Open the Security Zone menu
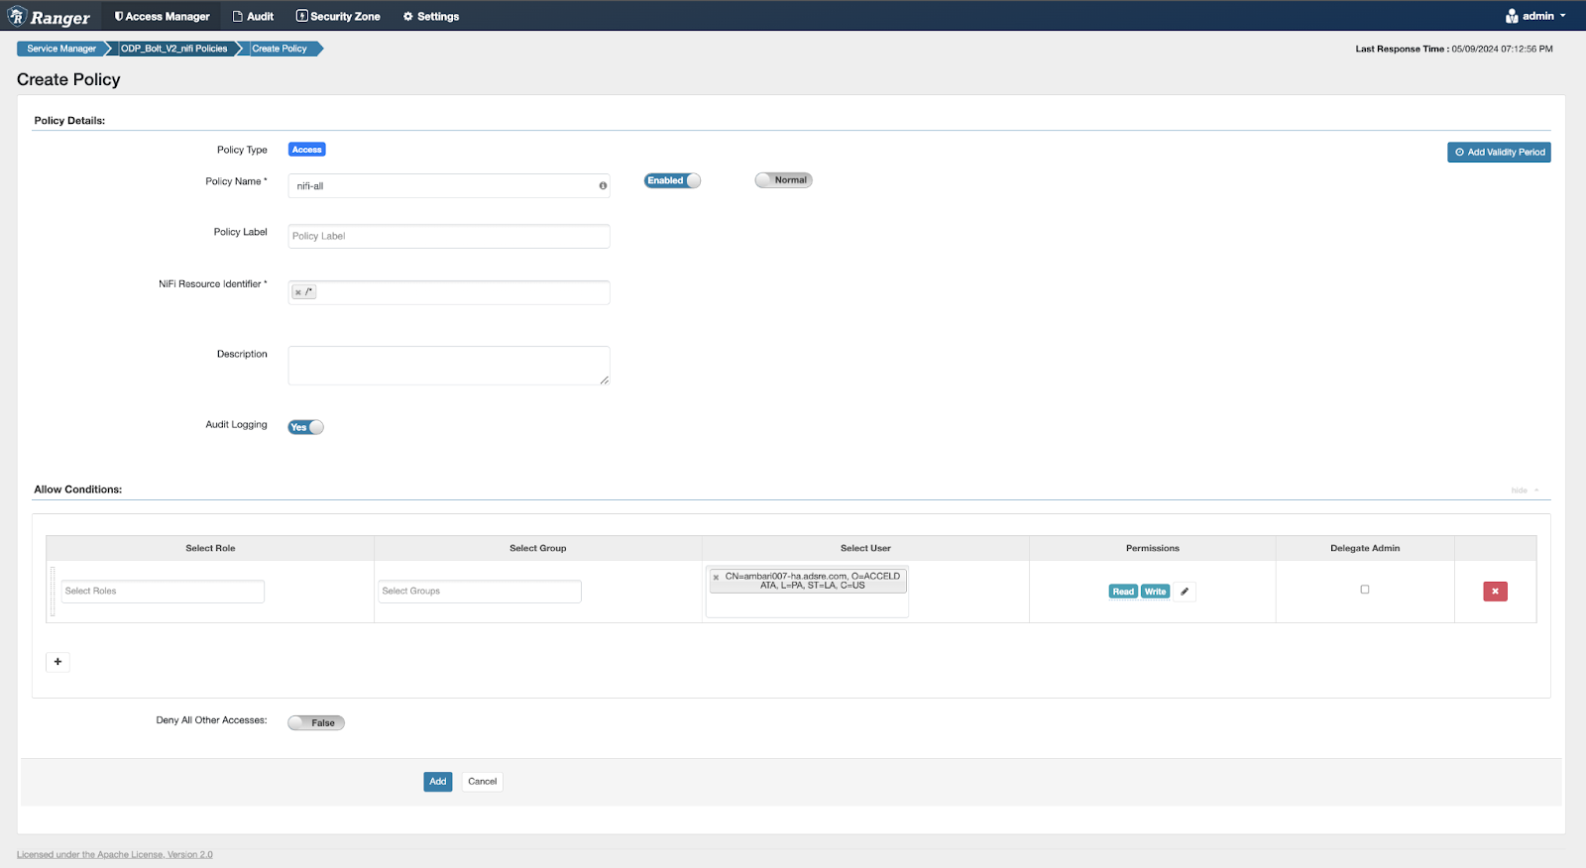The width and height of the screenshot is (1586, 868). click(338, 16)
